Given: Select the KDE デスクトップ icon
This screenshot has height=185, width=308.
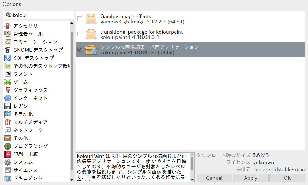Looking at the screenshot, I should pyautogui.click(x=8, y=58).
